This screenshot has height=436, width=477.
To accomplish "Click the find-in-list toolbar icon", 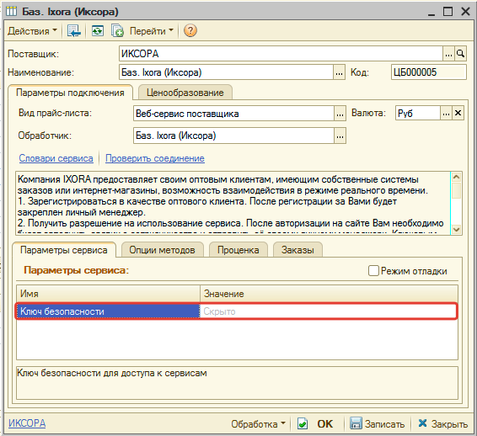I will [74, 31].
